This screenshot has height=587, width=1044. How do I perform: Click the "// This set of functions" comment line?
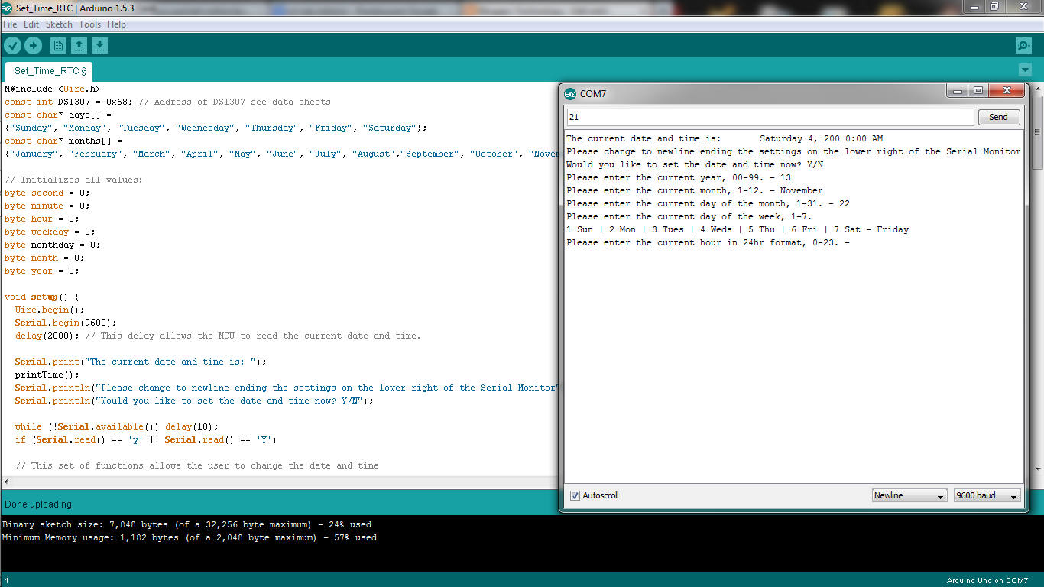[x=197, y=466]
